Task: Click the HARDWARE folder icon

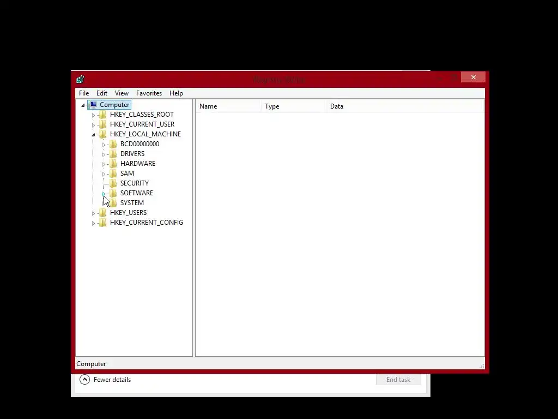Action: pos(113,163)
